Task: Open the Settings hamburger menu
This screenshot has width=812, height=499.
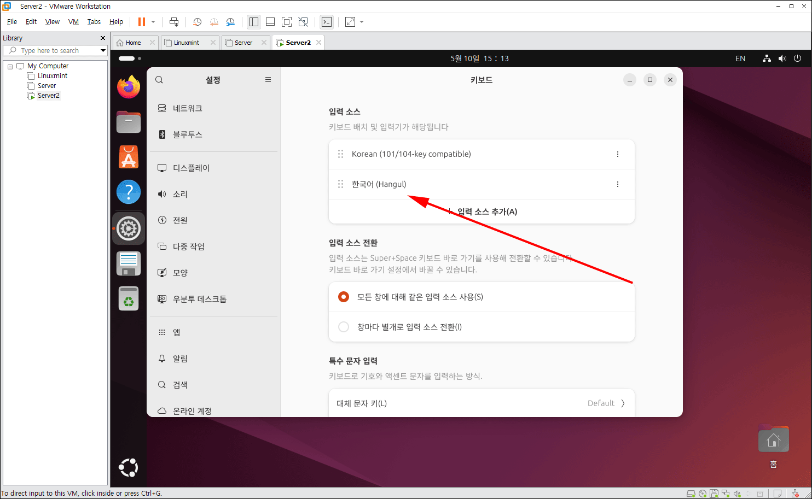Action: click(268, 80)
